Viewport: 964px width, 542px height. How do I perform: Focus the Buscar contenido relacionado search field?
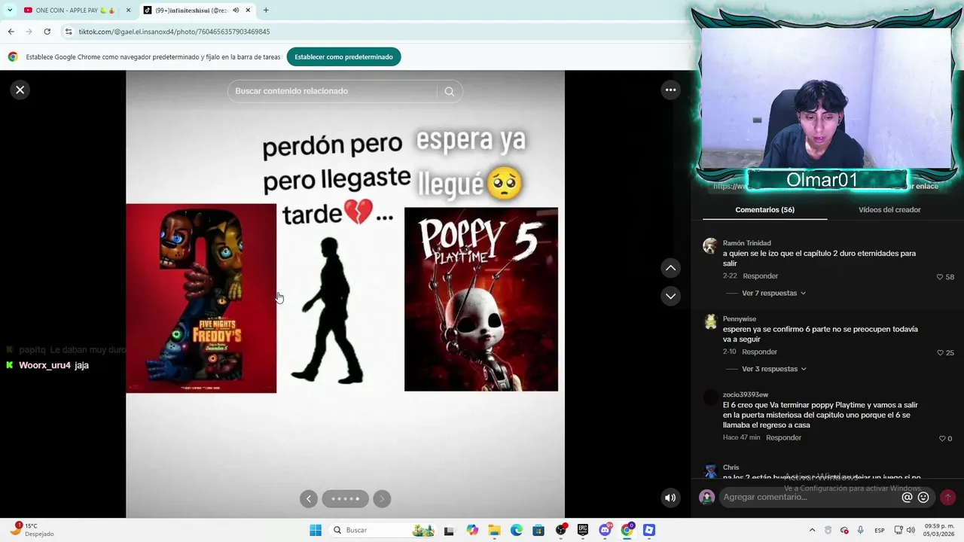pos(333,91)
